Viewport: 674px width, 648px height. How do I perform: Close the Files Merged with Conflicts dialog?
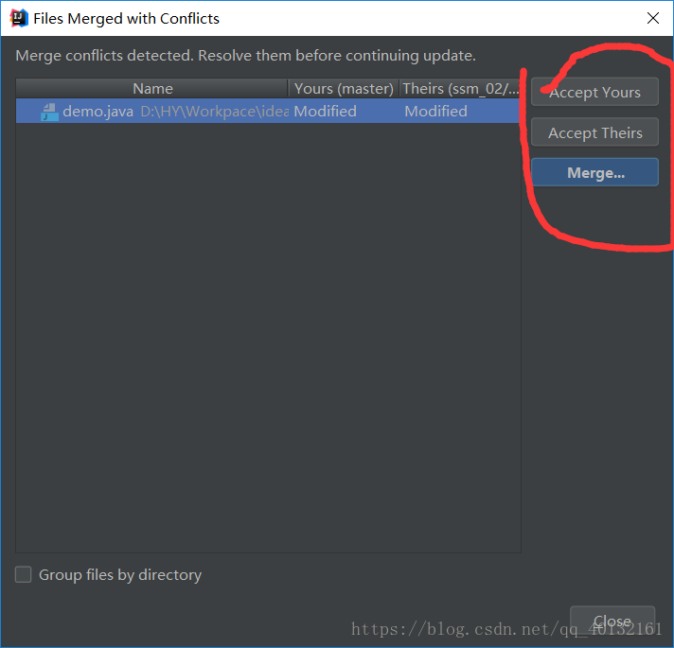tap(653, 18)
